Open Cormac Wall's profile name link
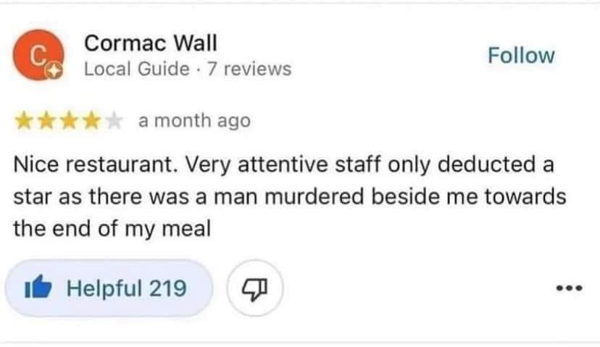 coord(151,43)
